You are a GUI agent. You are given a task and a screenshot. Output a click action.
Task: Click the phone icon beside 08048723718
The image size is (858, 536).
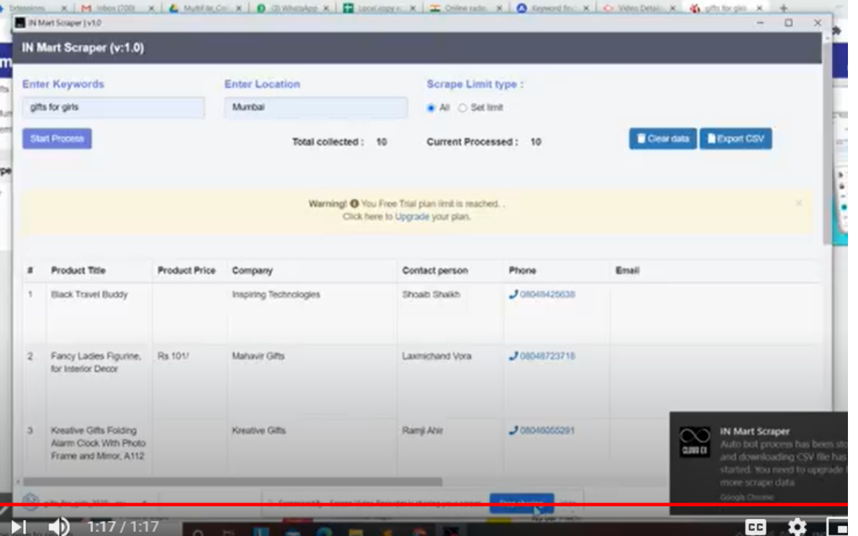(513, 356)
